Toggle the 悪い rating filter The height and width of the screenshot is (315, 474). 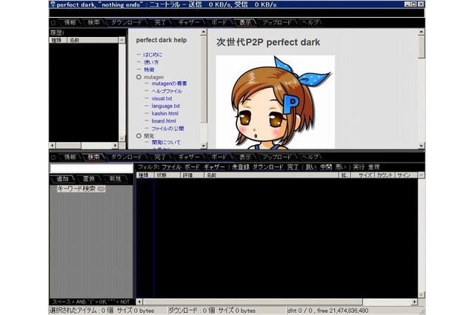pyautogui.click(x=341, y=167)
